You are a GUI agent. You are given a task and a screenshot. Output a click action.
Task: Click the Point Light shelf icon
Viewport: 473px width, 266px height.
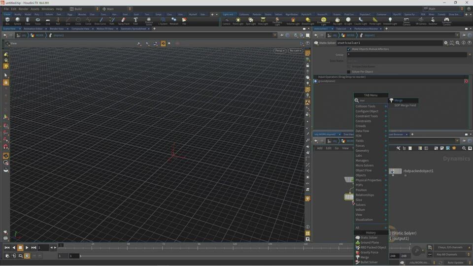238,21
